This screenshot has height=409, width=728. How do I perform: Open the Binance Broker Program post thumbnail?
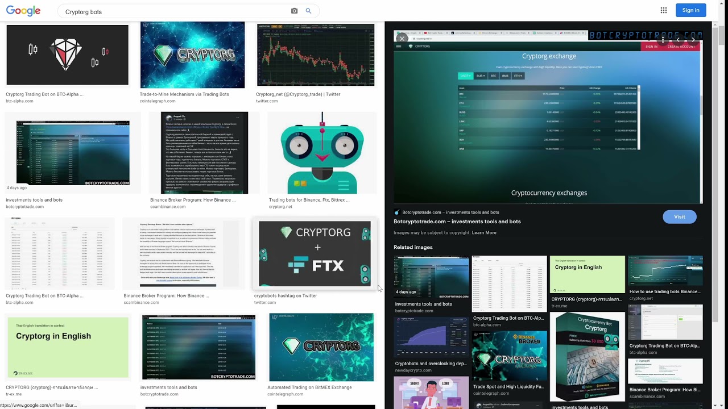click(204, 153)
